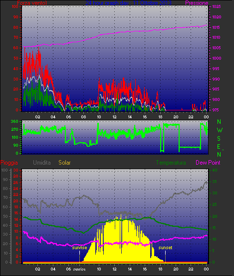The width and height of the screenshot is (234, 276).
Task: Click the sunrise vertical marker line
Action: pos(79,256)
